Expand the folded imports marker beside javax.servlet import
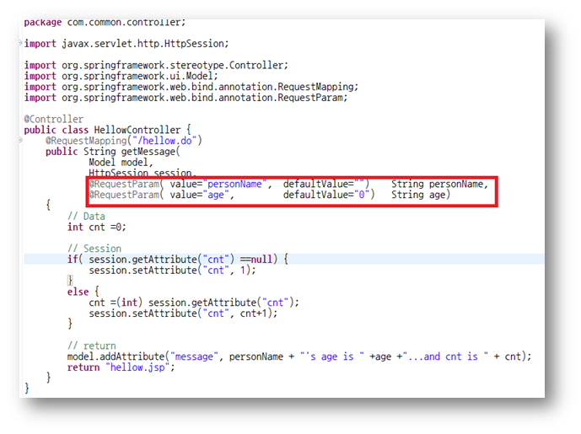Image resolution: width=581 pixels, height=434 pixels. 21,43
